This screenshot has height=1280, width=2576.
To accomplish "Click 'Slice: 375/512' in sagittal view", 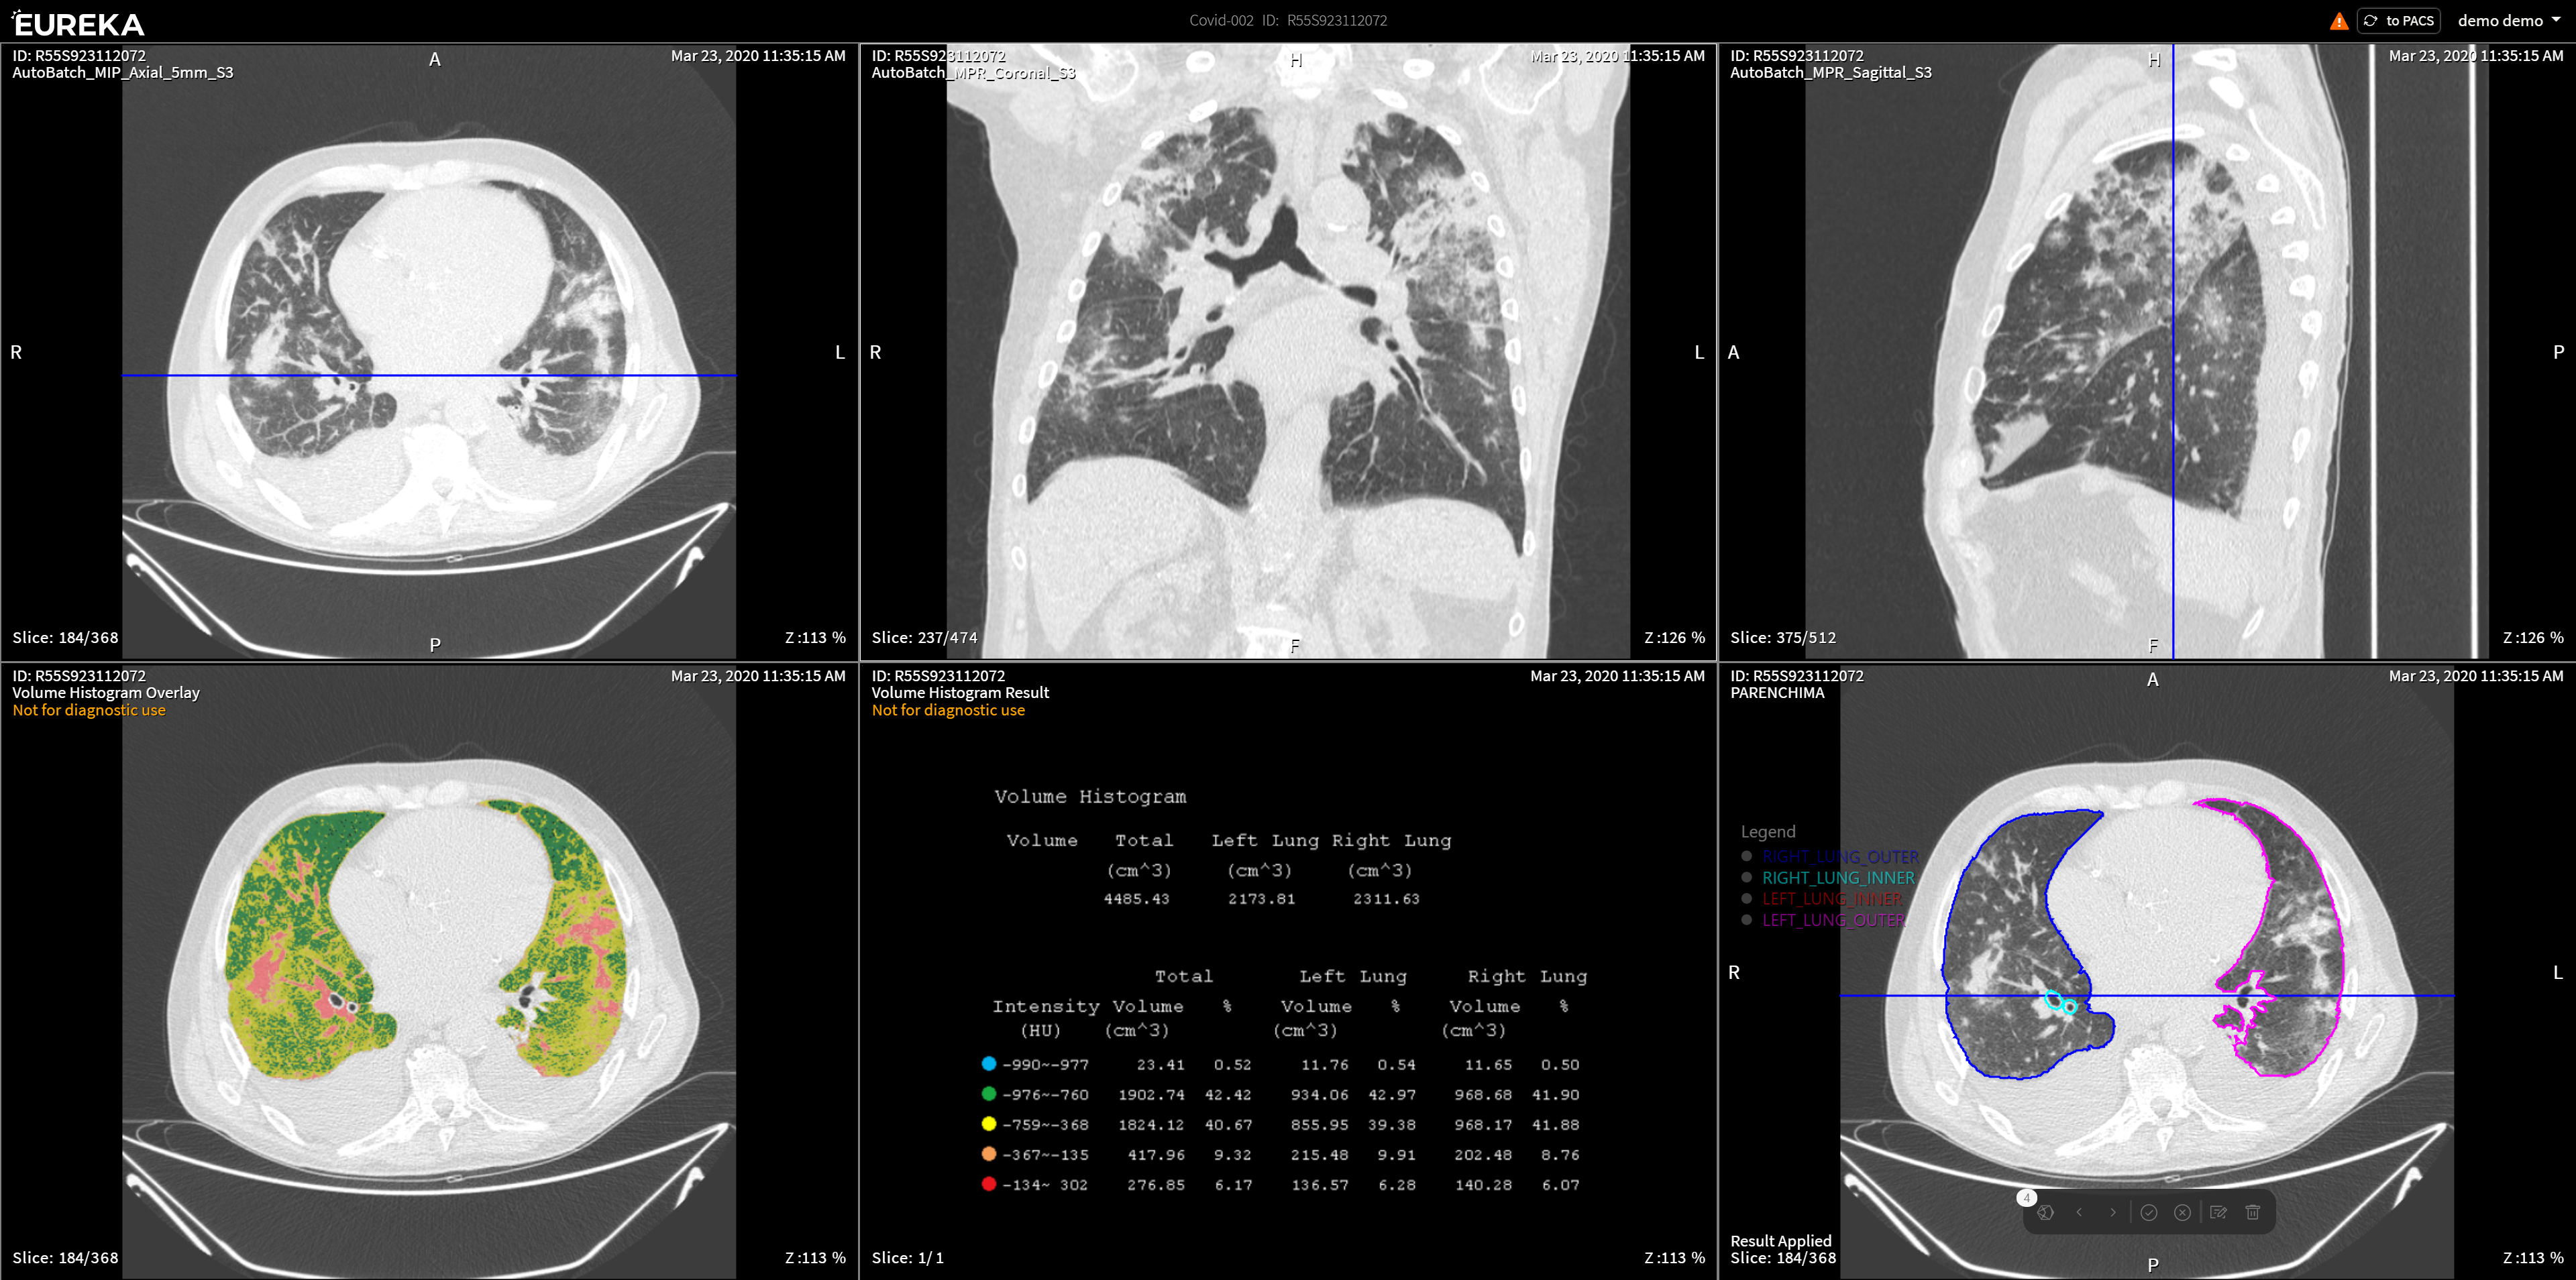I will [x=1783, y=638].
